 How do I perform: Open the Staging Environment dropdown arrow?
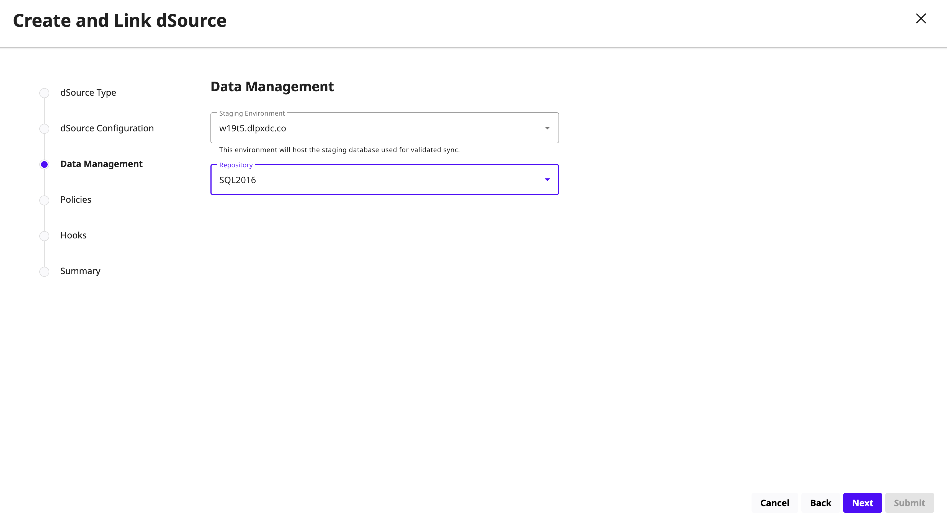[547, 128]
